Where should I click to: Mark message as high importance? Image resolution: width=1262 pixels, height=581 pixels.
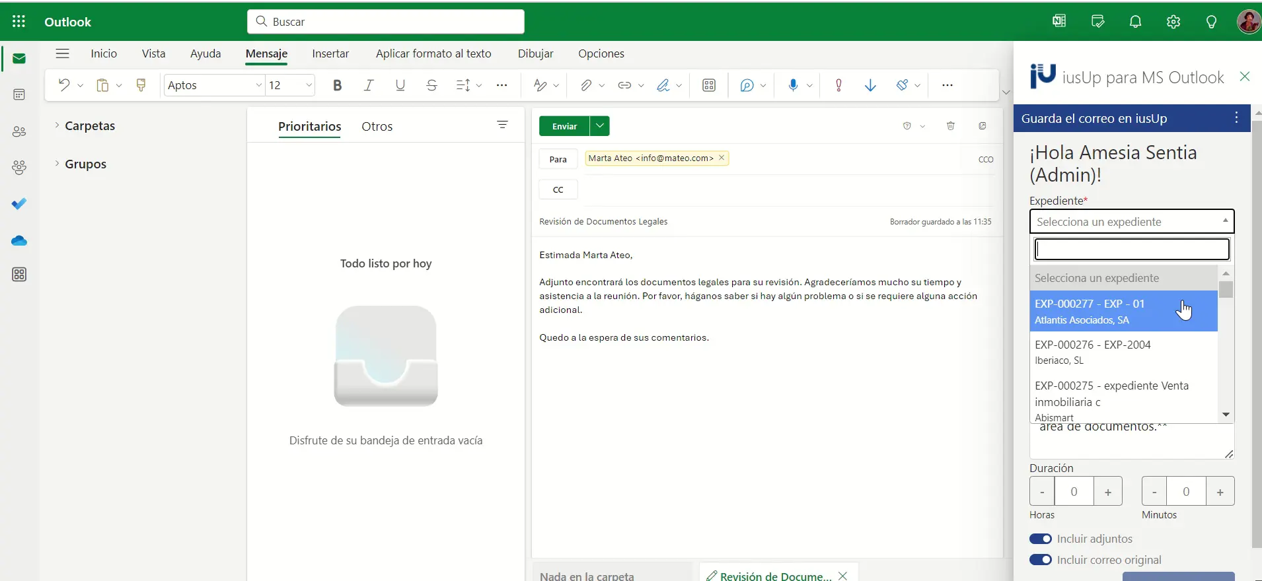838,85
